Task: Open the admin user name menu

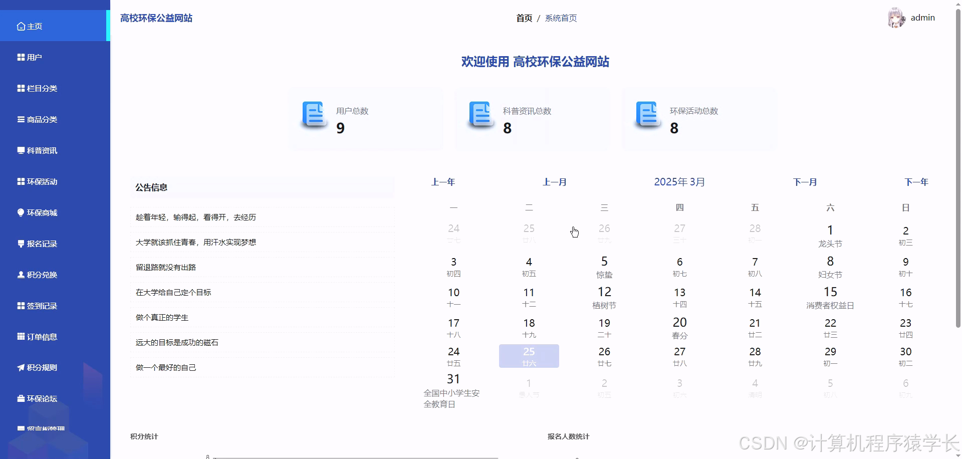Action: click(922, 18)
